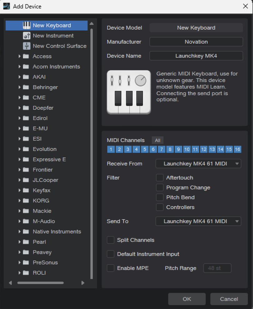This screenshot has height=309, width=253.
Task: Click the Device Name field Launchkey MK4
Action: click(196, 56)
